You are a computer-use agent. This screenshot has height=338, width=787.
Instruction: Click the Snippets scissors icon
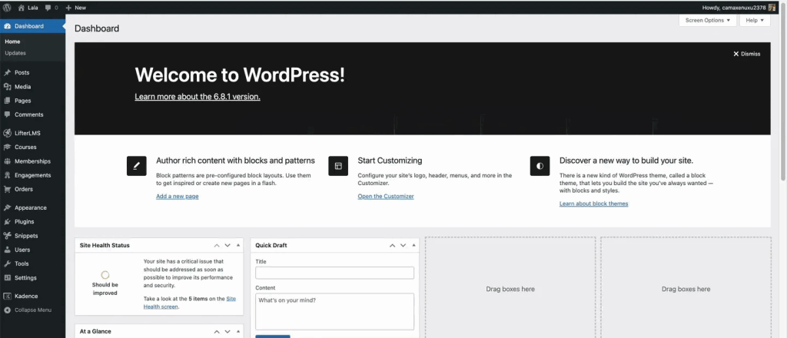pyautogui.click(x=7, y=236)
